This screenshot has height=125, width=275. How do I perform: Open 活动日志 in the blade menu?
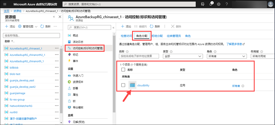[75, 42]
